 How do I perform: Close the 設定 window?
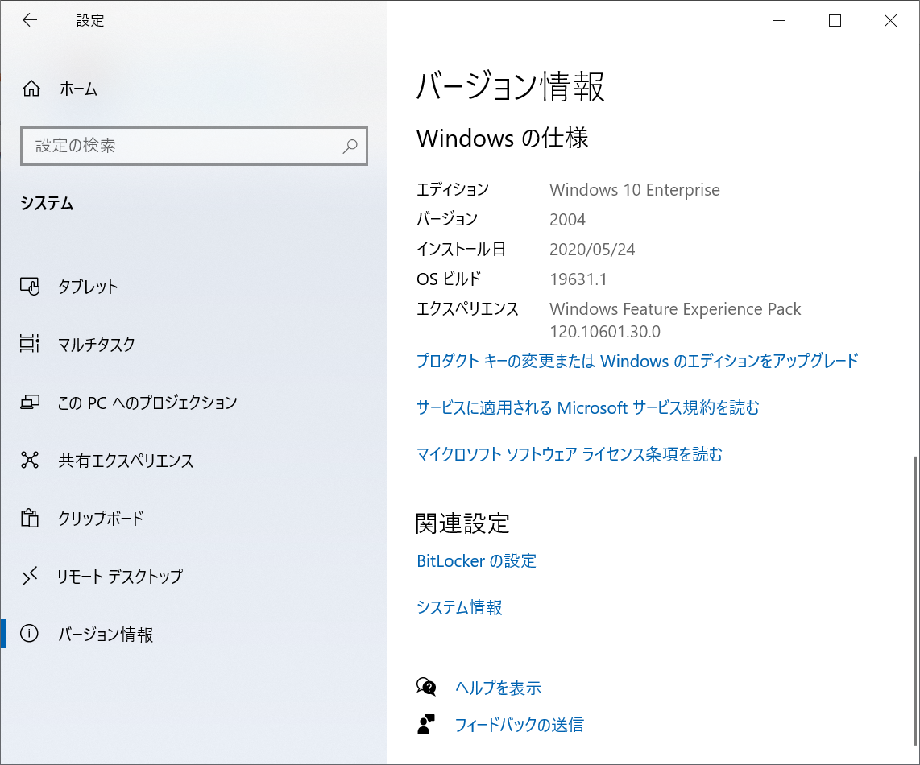pyautogui.click(x=890, y=20)
